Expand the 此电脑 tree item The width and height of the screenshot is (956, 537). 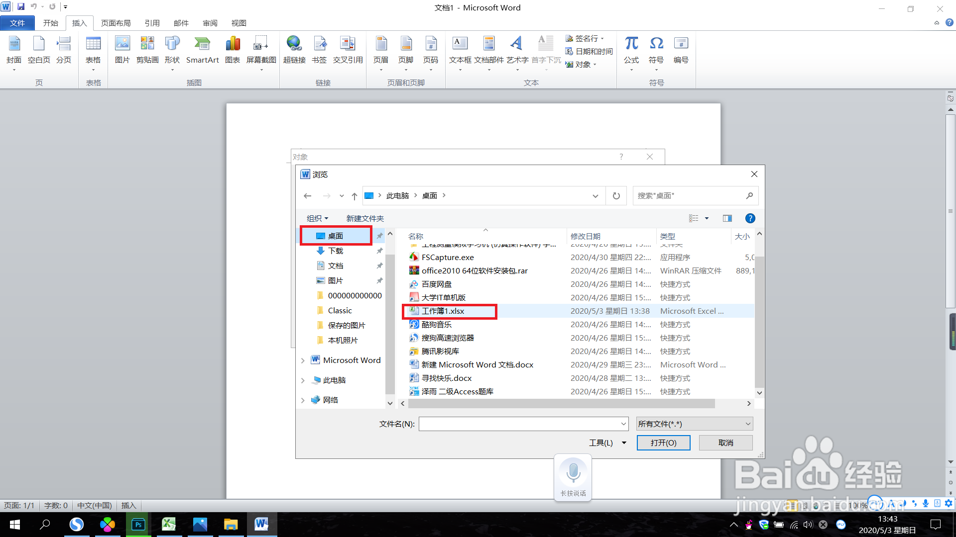coord(303,380)
